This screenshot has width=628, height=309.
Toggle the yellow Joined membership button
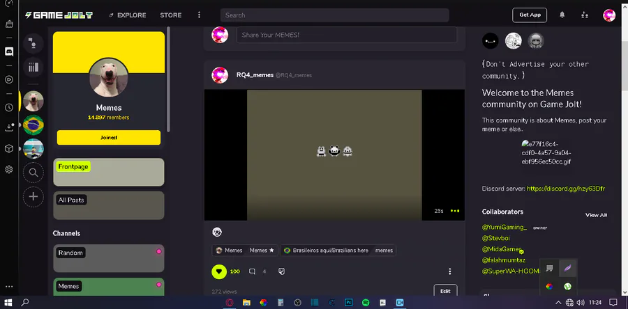(x=109, y=137)
